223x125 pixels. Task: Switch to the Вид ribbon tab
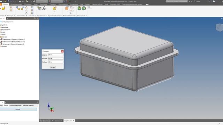pyautogui.click(x=82, y=5)
